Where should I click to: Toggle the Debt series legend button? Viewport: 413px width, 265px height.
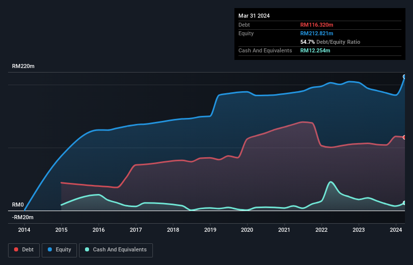point(24,250)
